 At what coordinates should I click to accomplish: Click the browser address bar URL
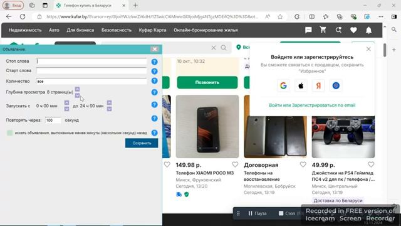(152, 17)
